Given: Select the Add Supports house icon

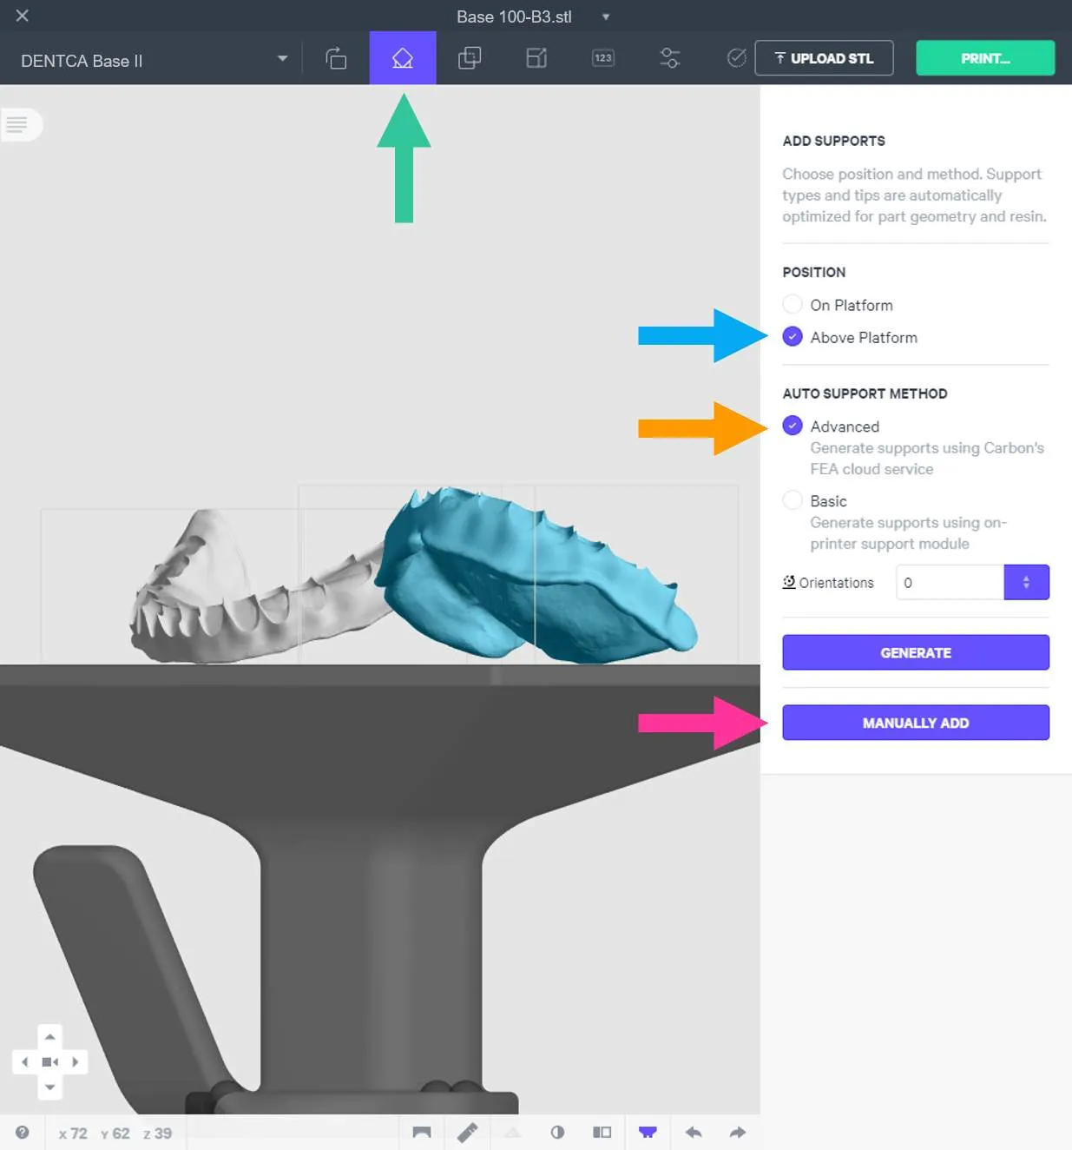Looking at the screenshot, I should (x=403, y=58).
